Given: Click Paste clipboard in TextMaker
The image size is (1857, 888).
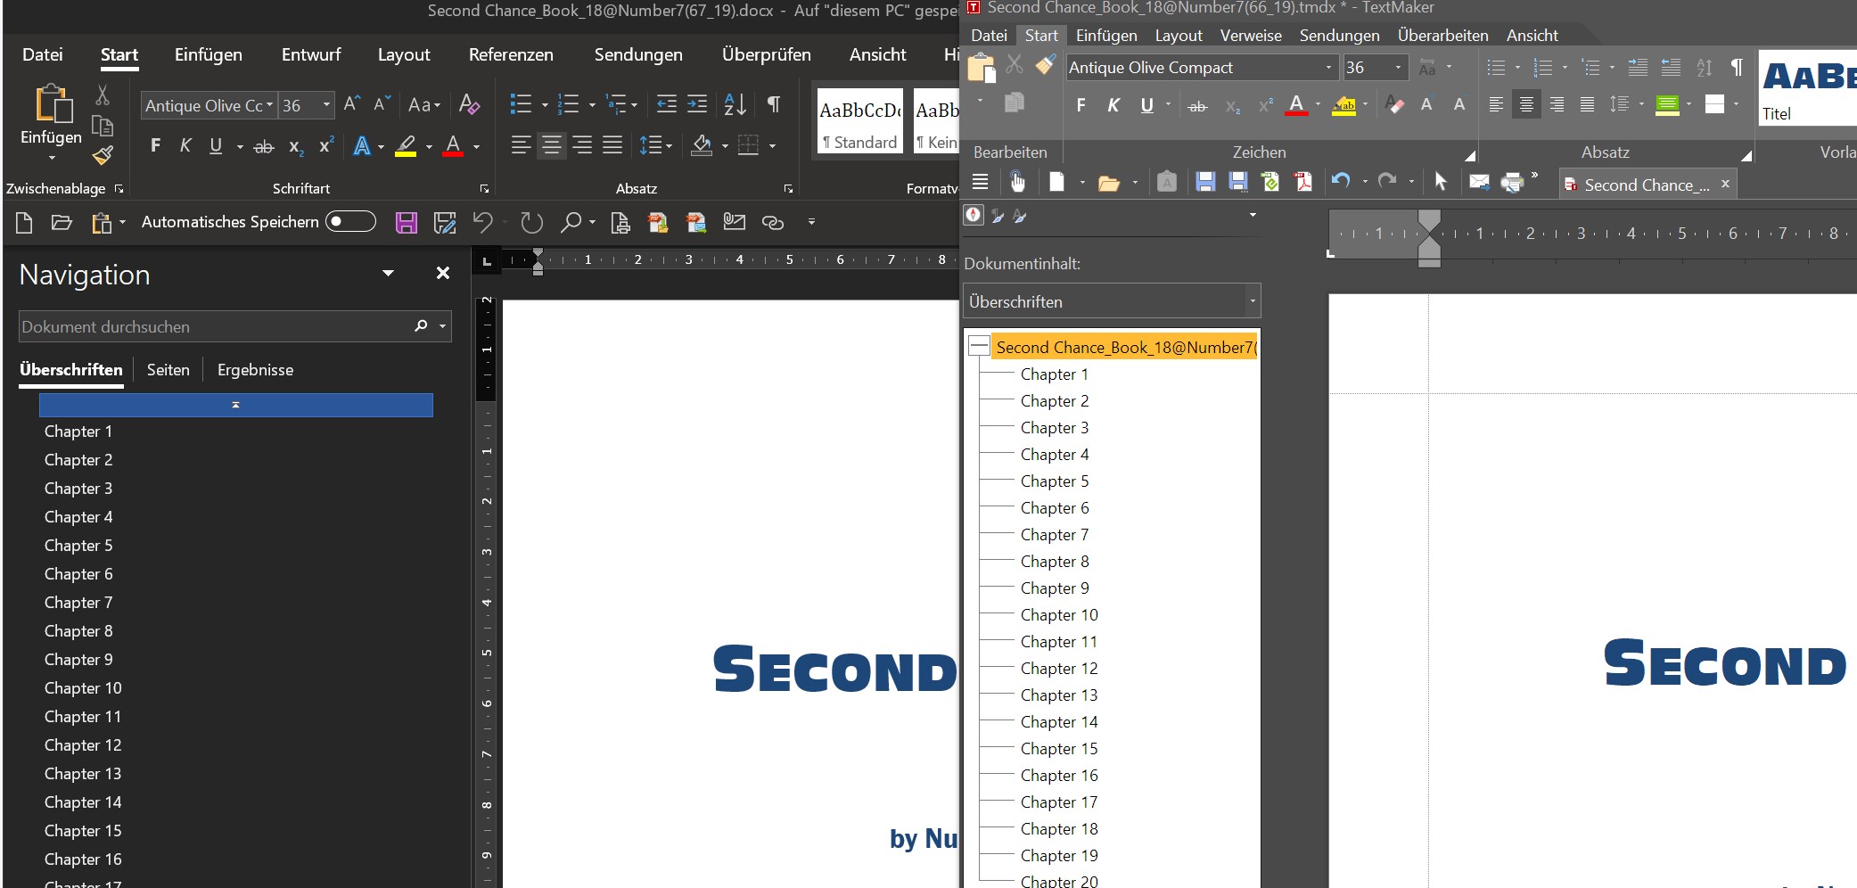Looking at the screenshot, I should tap(981, 68).
